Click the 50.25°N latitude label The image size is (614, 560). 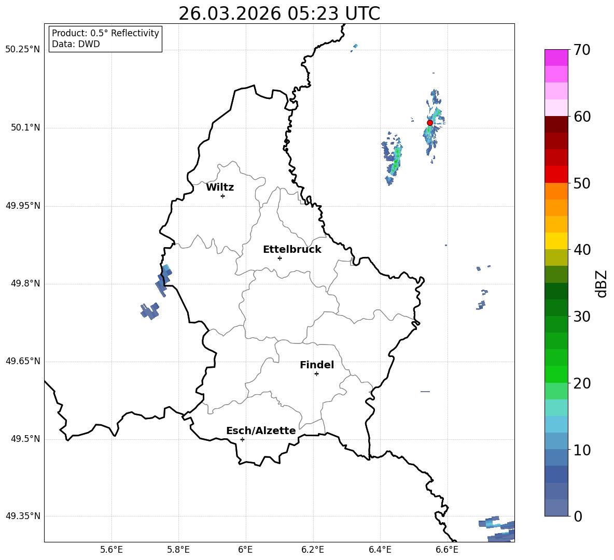point(23,50)
